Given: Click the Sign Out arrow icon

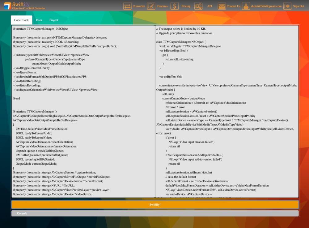Looking at the screenshot, I should (x=288, y=6).
